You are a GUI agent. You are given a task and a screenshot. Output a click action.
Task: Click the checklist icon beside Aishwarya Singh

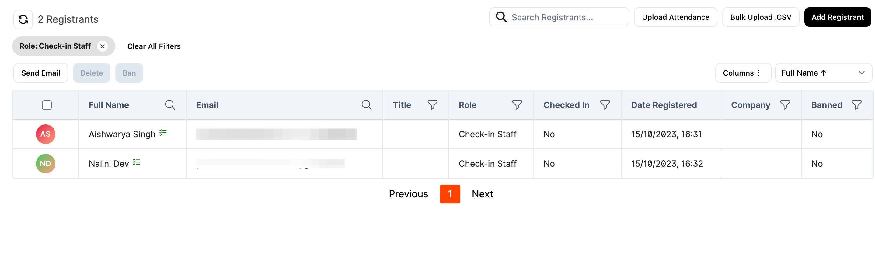[x=163, y=133]
